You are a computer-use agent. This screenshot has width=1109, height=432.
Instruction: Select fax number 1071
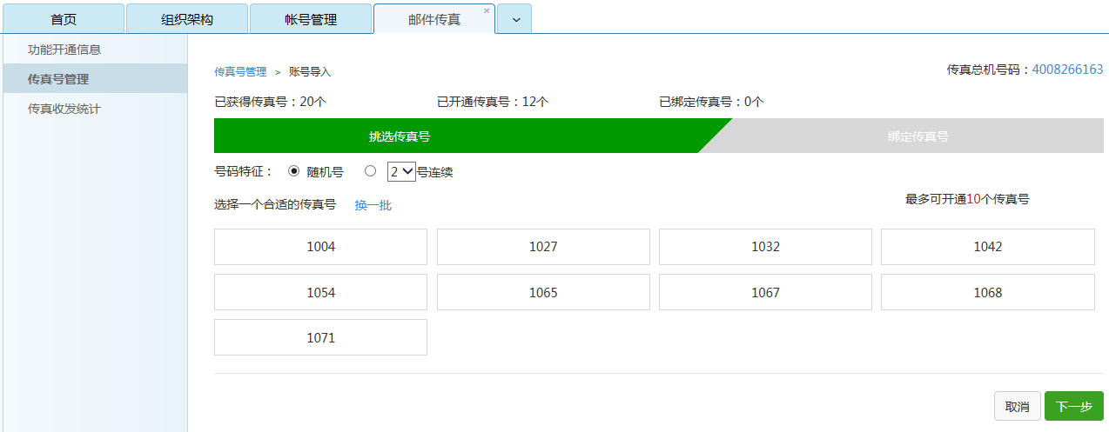[320, 337]
